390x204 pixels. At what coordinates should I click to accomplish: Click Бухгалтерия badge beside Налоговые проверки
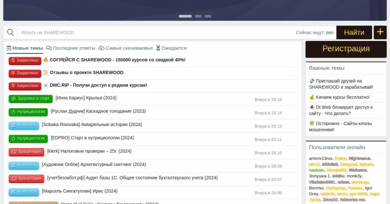(x=26, y=152)
